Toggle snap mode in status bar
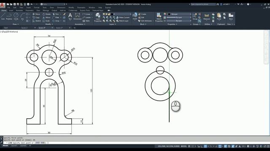Screen dimensions: 270x151 193,146
